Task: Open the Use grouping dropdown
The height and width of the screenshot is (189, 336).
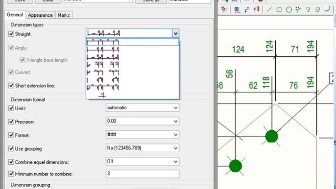Action: pyautogui.click(x=142, y=148)
